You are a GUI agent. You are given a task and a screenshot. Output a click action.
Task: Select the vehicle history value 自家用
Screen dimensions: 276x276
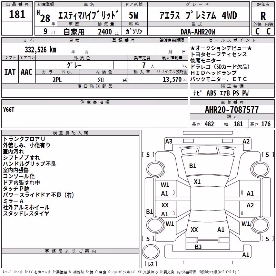click(x=74, y=32)
